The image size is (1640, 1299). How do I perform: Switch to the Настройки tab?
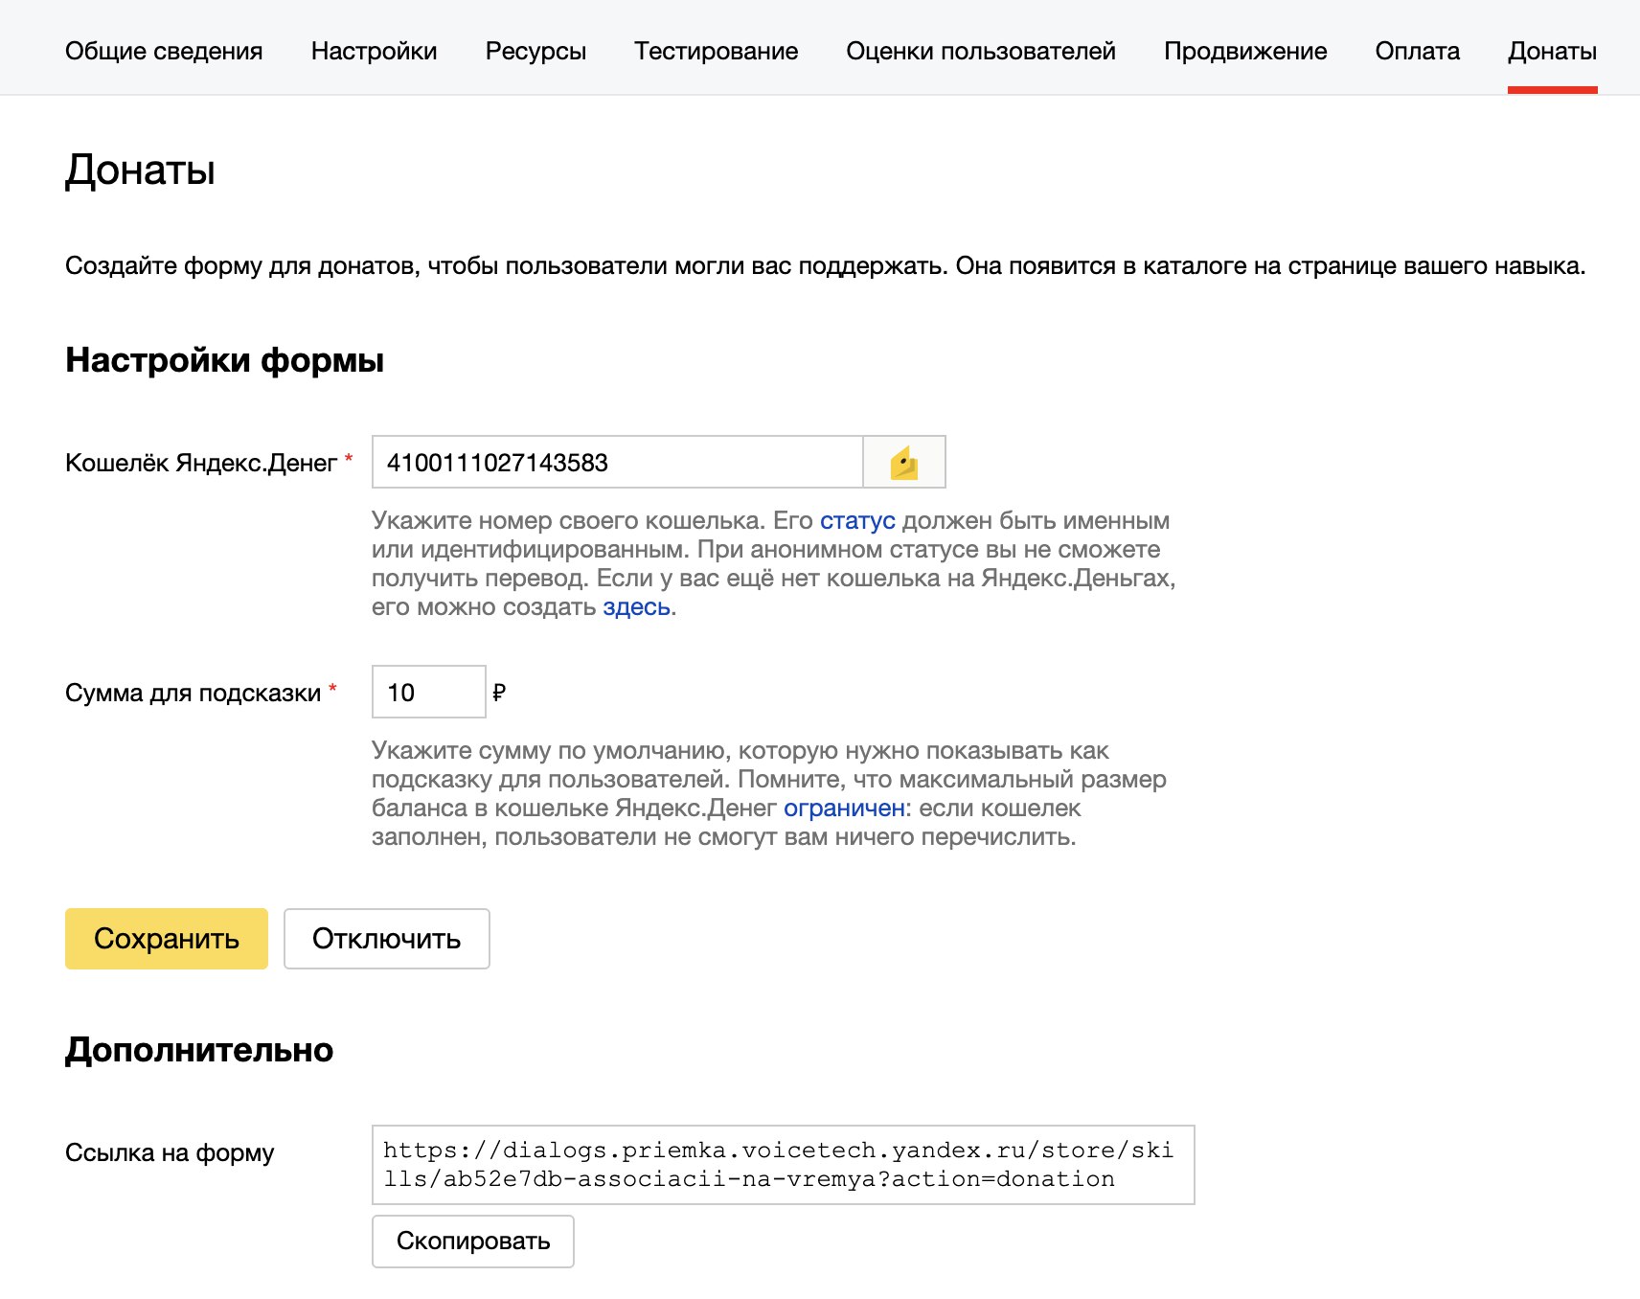[374, 51]
